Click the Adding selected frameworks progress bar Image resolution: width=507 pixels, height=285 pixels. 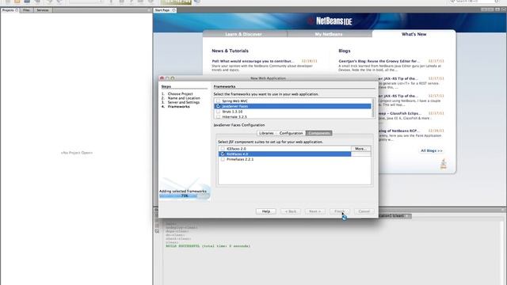click(x=184, y=196)
